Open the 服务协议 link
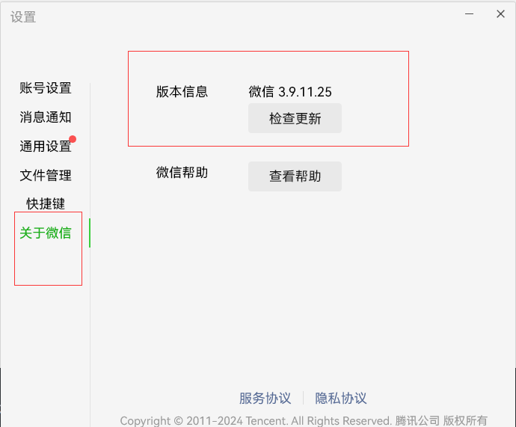 (265, 398)
